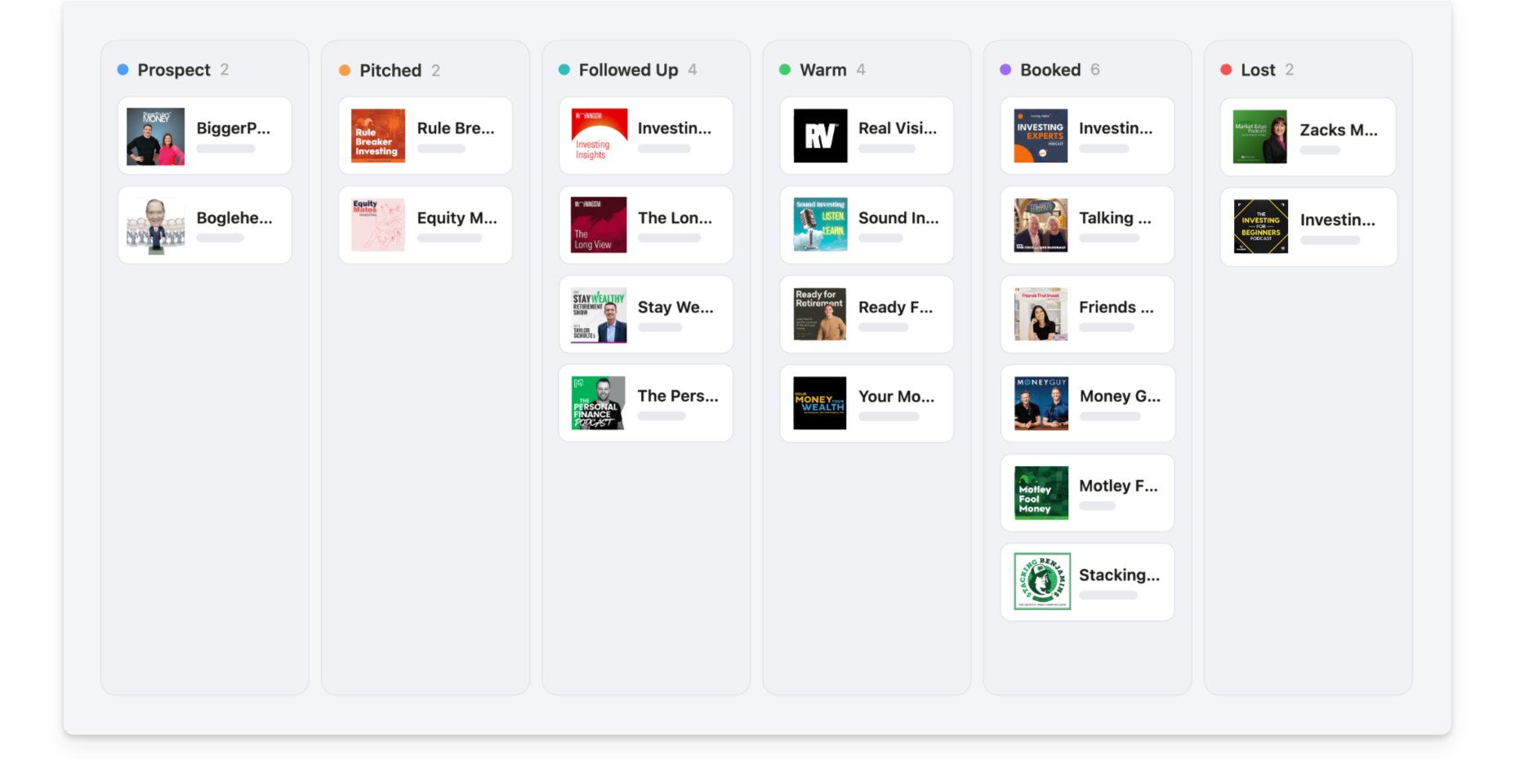Click the Followed Up column title

click(628, 70)
